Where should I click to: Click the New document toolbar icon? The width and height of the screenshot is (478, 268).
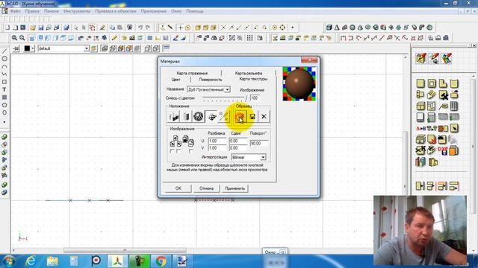7,28
